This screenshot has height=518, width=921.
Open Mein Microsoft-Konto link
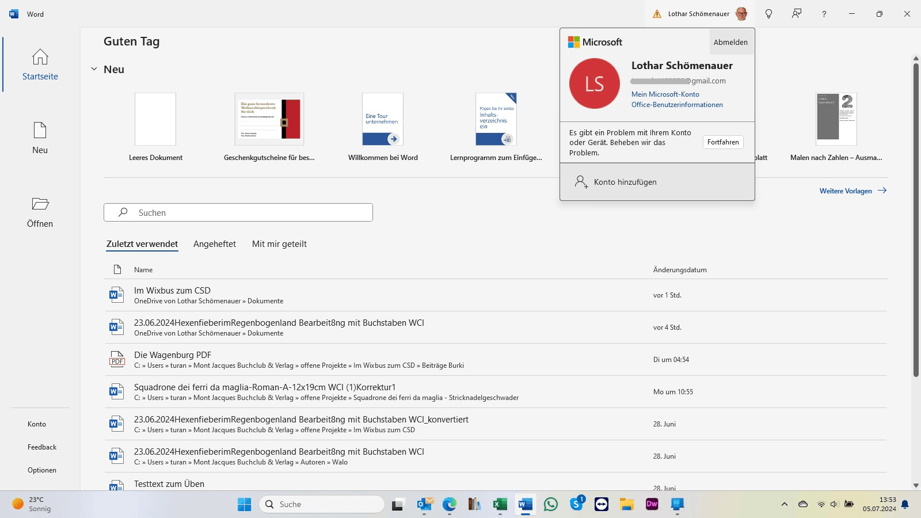click(x=665, y=94)
